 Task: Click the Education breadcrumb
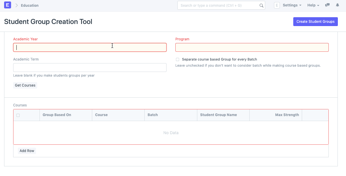click(x=30, y=5)
